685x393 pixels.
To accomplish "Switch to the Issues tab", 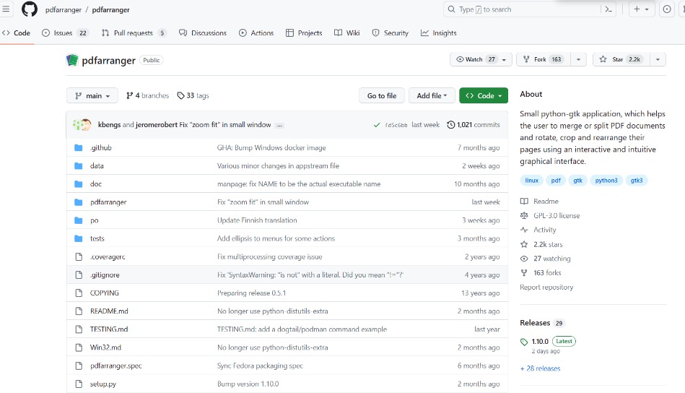I will [x=65, y=33].
